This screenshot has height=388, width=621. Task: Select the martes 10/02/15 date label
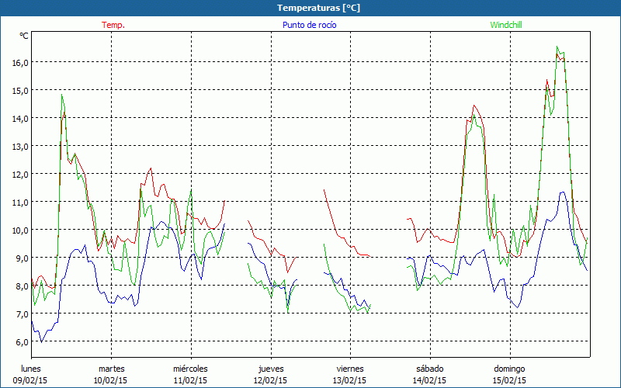click(111, 374)
